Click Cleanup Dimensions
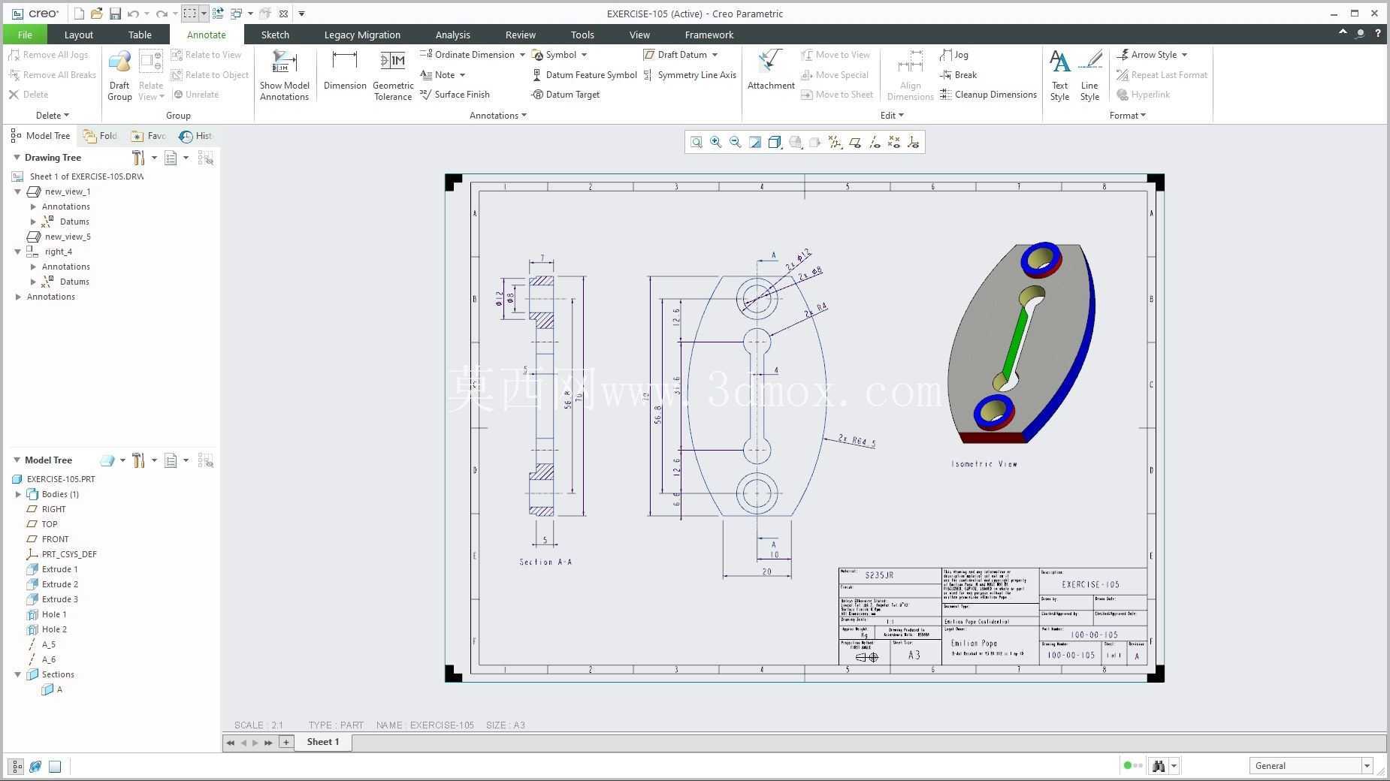This screenshot has height=781, width=1390. (989, 95)
